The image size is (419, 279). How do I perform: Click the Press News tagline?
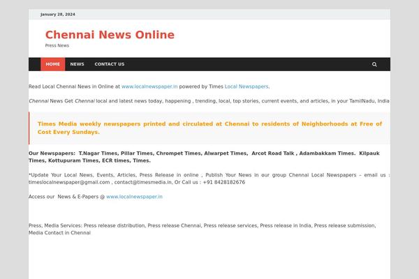[57, 45]
